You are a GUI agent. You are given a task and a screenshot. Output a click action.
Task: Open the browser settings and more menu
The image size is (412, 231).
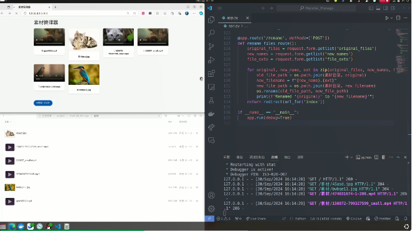(194, 13)
